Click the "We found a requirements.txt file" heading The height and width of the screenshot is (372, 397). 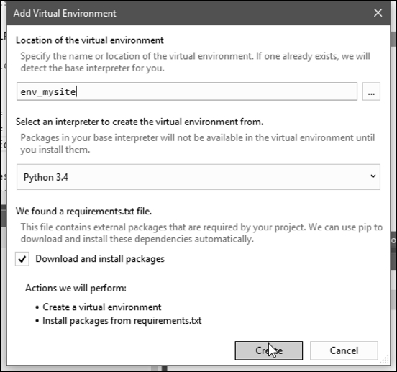pos(83,212)
